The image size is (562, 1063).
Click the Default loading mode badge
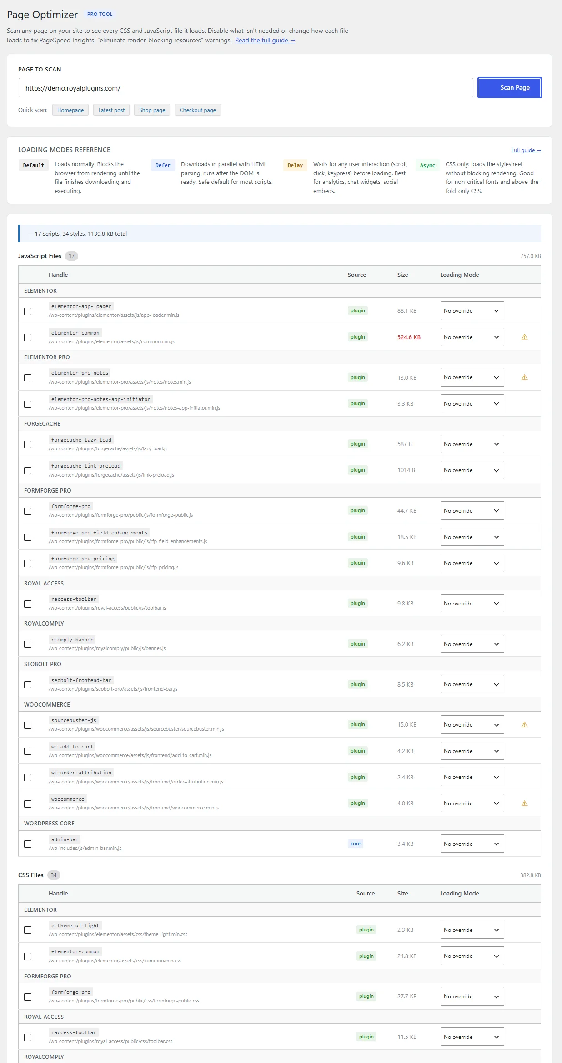pos(34,165)
